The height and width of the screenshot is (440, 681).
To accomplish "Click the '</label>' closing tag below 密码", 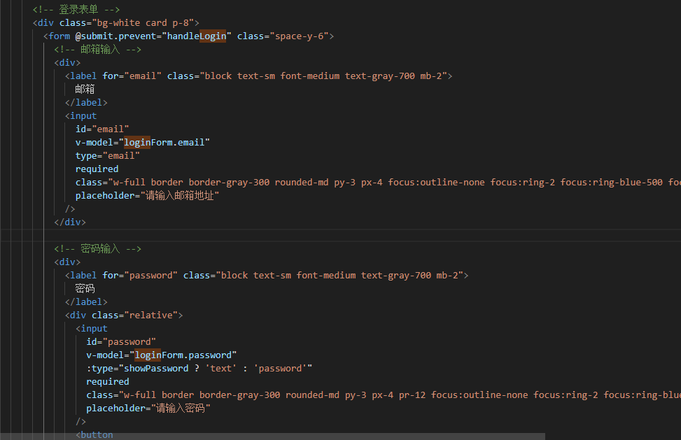I will coord(86,302).
